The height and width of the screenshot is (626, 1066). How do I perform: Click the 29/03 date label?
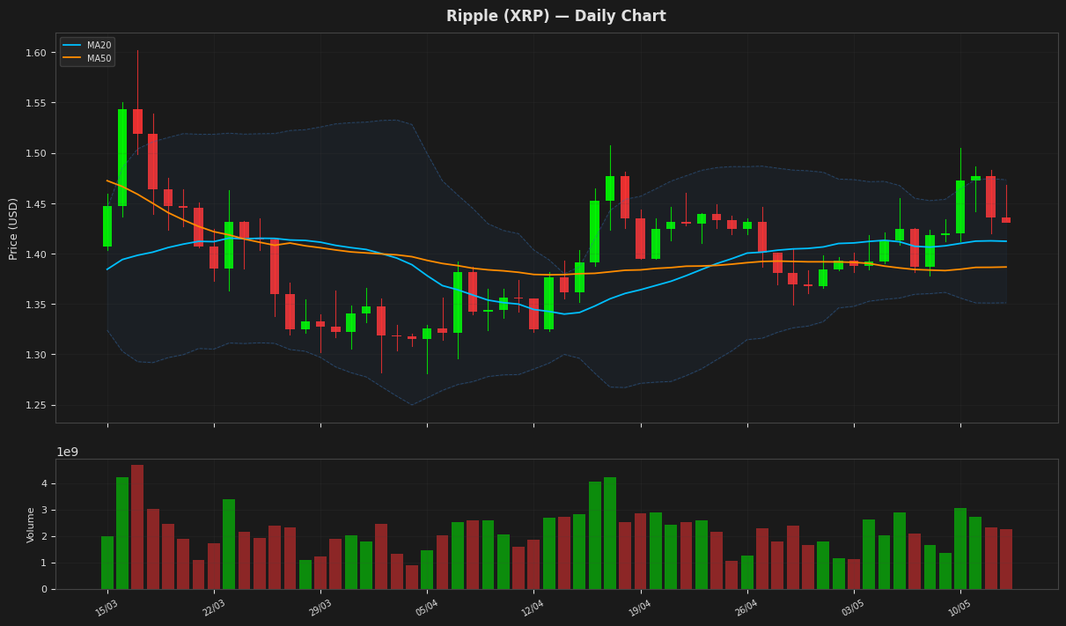(x=320, y=608)
